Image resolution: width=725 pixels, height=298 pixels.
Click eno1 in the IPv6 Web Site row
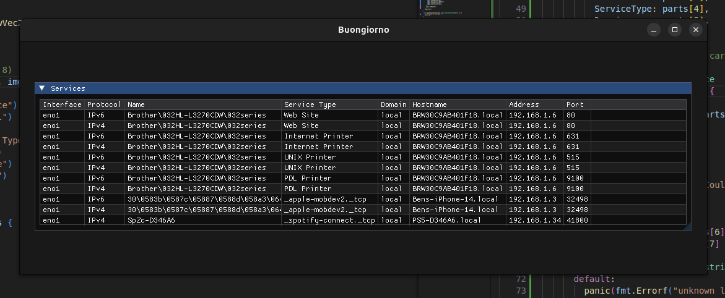(51, 115)
